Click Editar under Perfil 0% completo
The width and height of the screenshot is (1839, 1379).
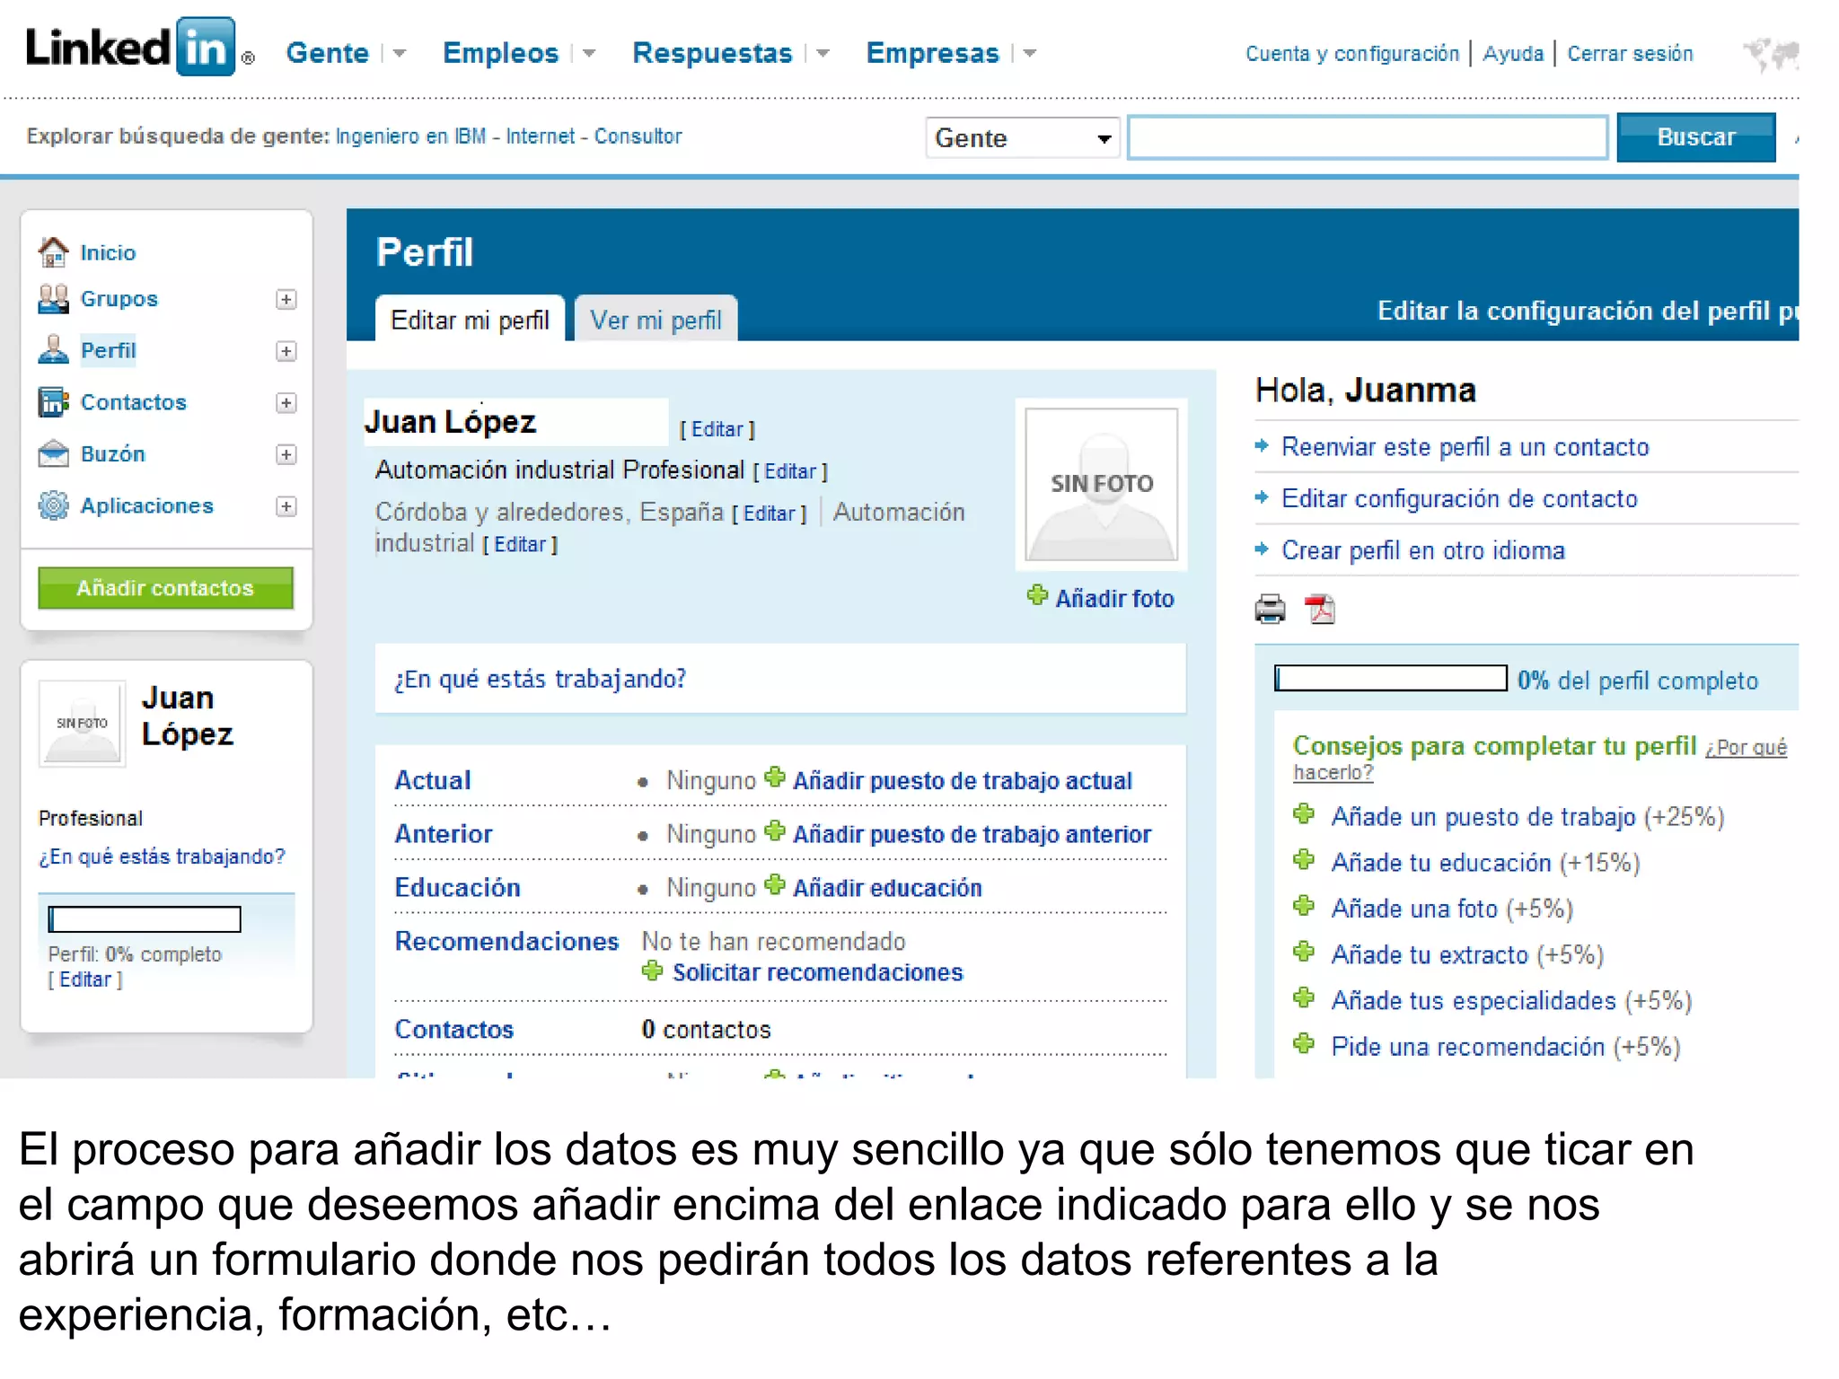pyautogui.click(x=85, y=979)
